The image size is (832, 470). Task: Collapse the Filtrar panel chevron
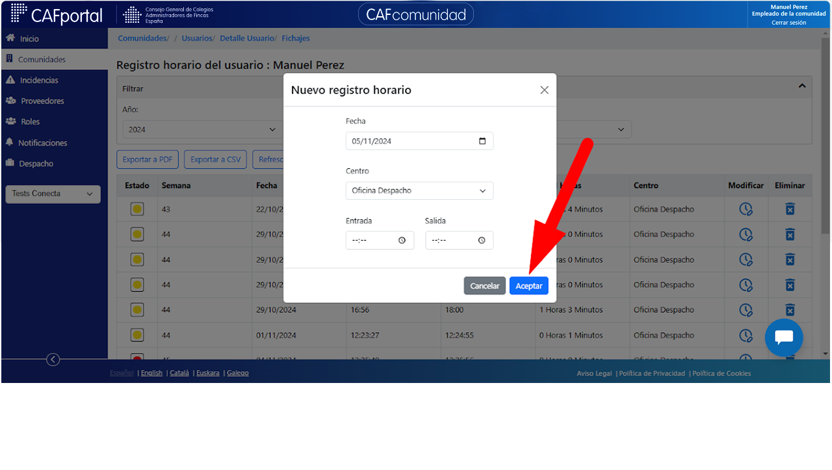point(802,86)
